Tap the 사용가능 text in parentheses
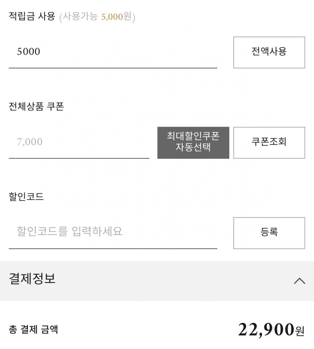Image resolution: width=314 pixels, height=349 pixels. click(81, 17)
